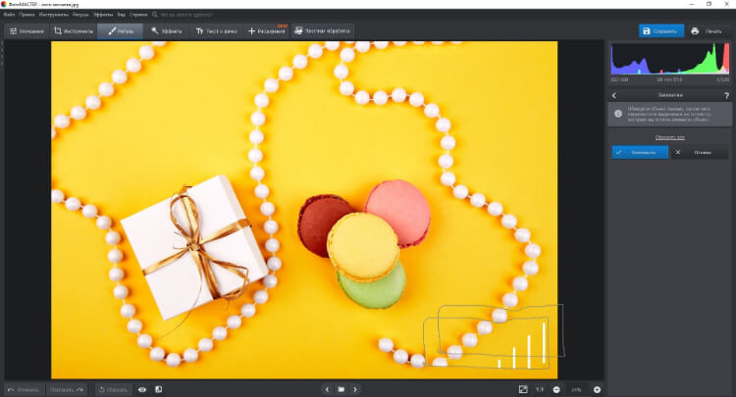The height and width of the screenshot is (397, 736).
Task: Click the fit-to-screen icon in bottom bar
Action: (522, 389)
